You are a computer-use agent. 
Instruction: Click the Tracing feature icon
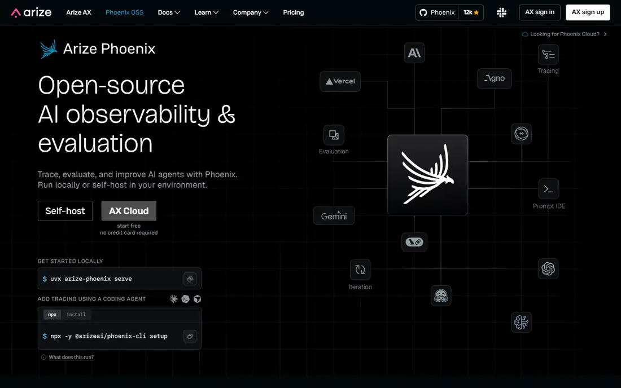click(548, 55)
